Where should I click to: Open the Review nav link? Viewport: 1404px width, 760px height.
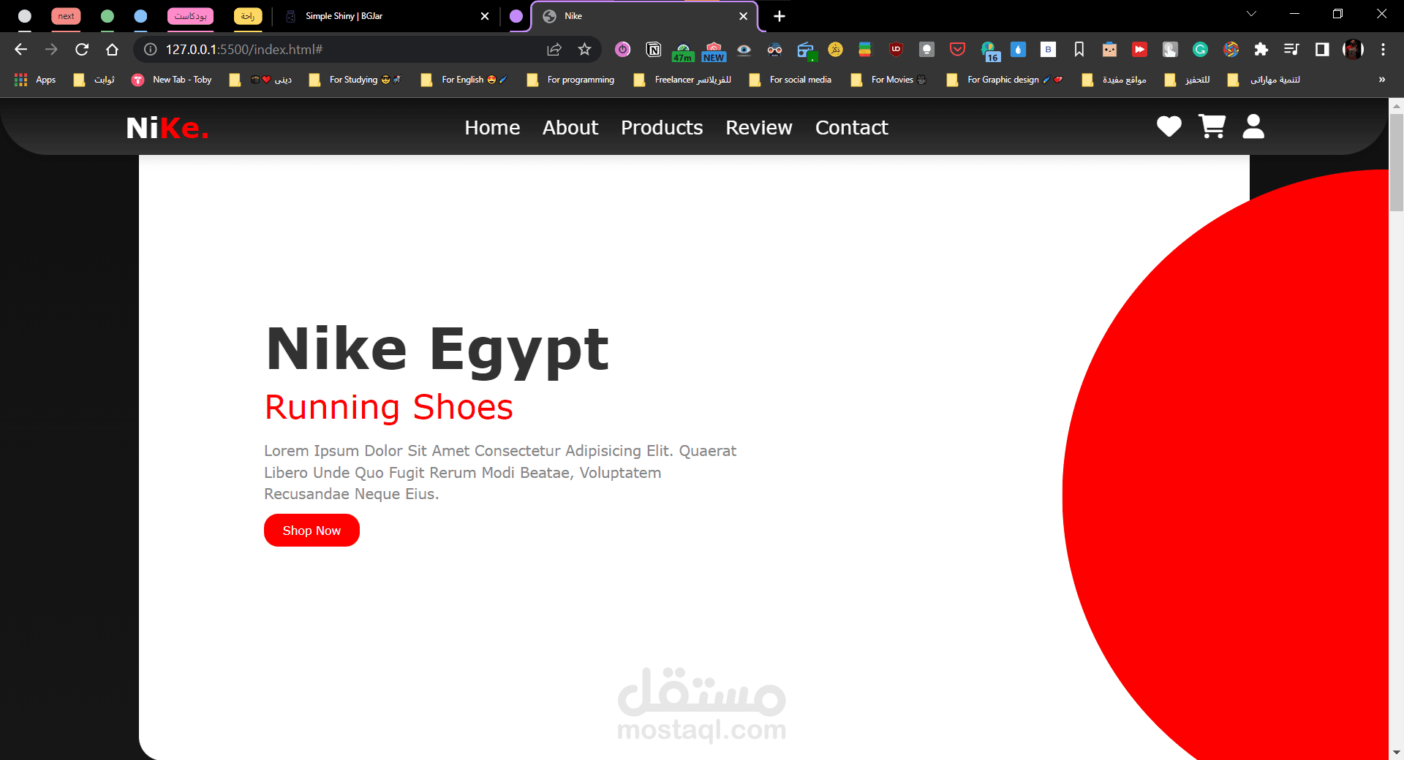(759, 127)
